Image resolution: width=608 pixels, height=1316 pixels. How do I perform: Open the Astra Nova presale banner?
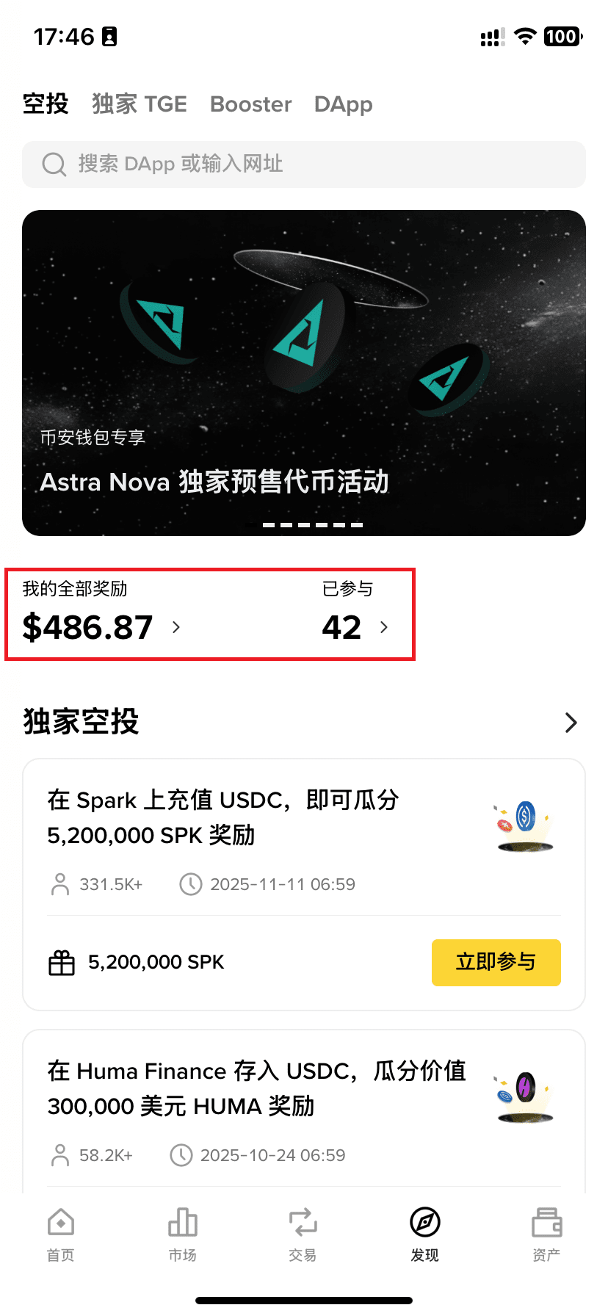[x=304, y=367]
